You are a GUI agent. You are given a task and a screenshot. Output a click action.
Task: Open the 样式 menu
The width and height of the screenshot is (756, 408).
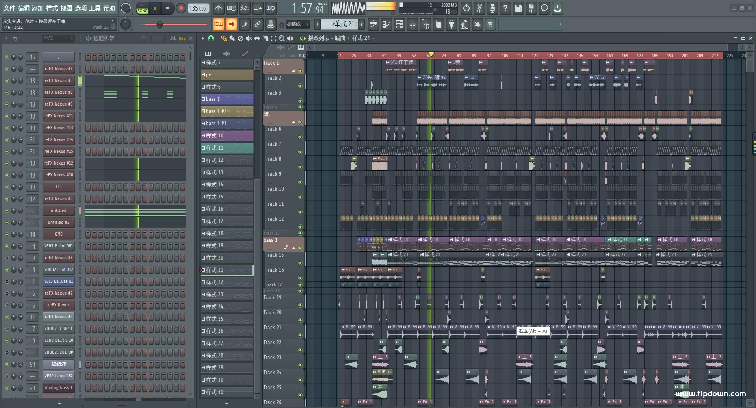52,8
